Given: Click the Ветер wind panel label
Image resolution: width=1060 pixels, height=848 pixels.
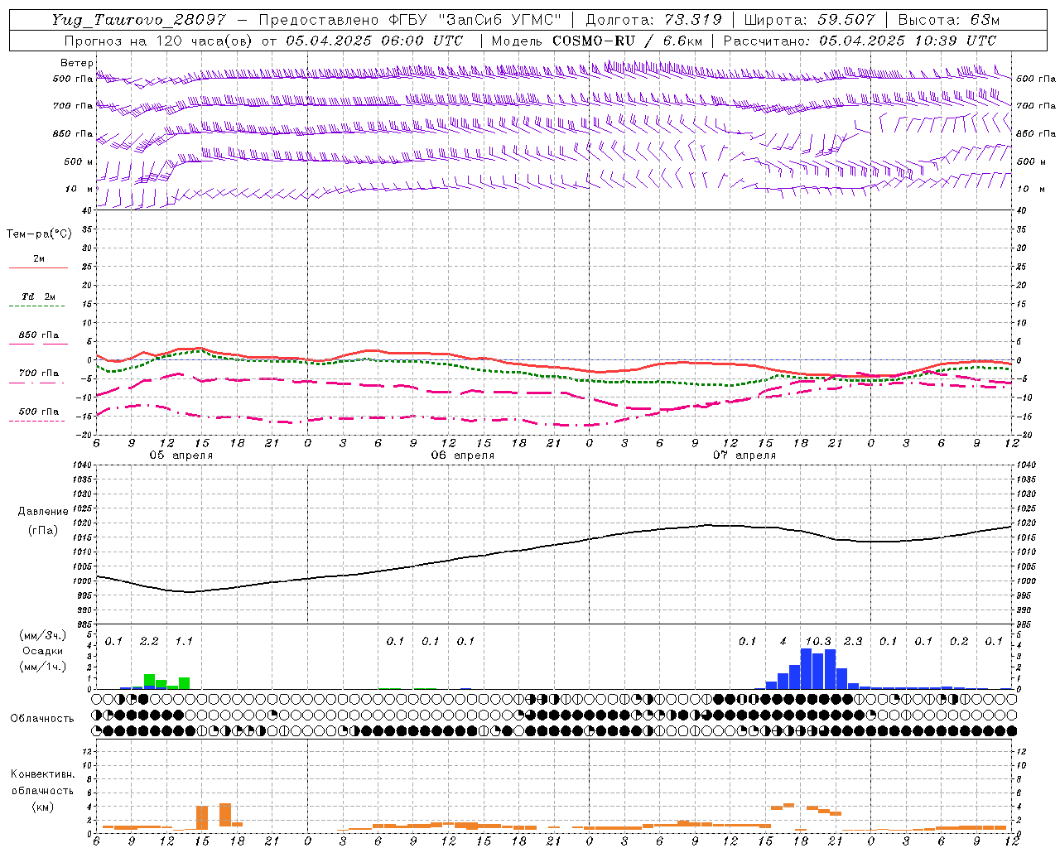Looking at the screenshot, I should [76, 63].
